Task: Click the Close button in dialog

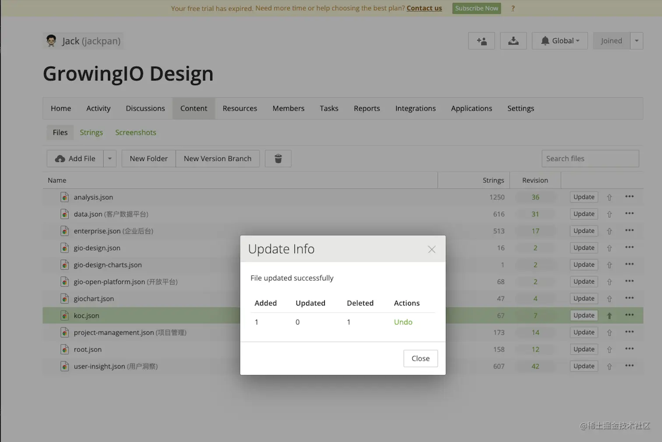Action: [420, 358]
